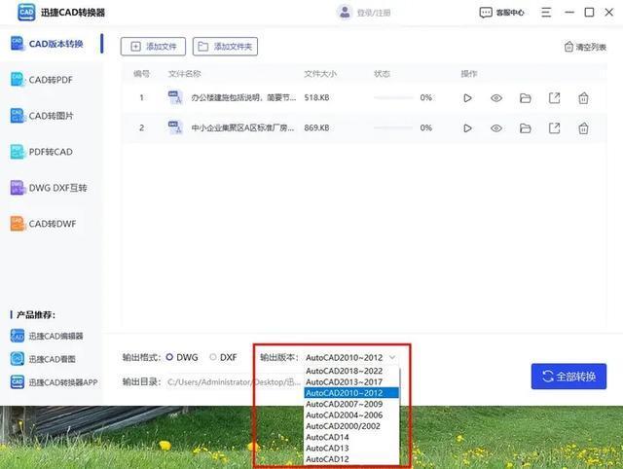The width and height of the screenshot is (623, 469).
Task: Open output folder for file 2
Action: (x=526, y=128)
